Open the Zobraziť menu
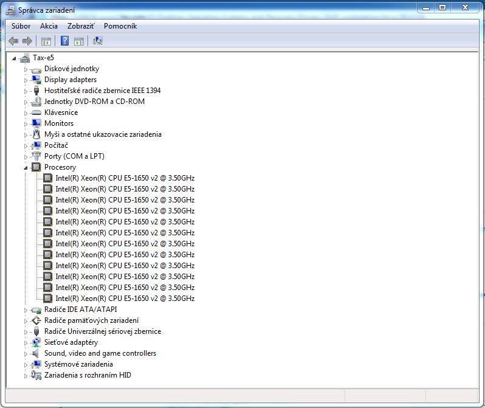Viewport: 485px width, 408px height. pos(81,26)
